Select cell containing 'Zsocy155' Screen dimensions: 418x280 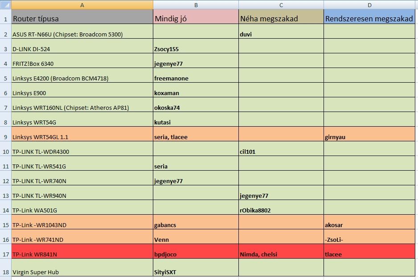[x=196, y=46]
